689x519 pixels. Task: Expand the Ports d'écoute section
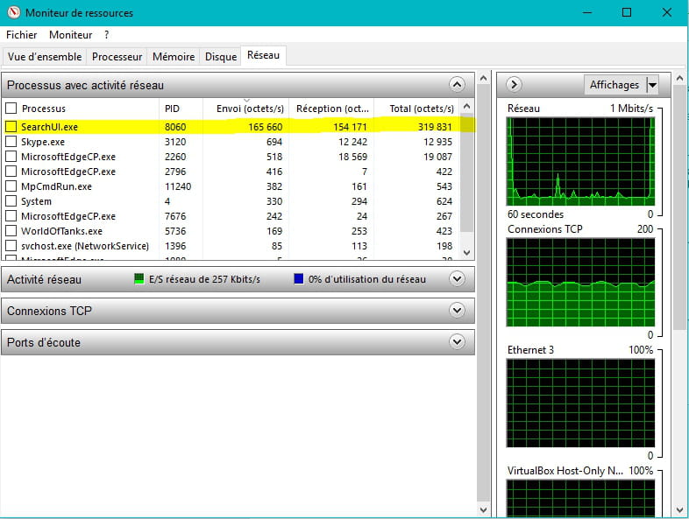click(x=456, y=342)
